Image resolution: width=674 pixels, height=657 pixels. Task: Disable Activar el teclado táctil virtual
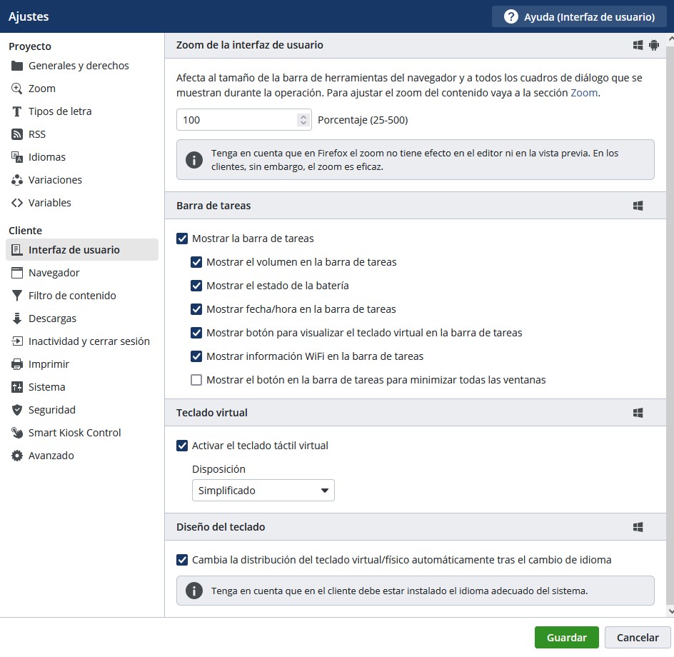click(x=182, y=446)
